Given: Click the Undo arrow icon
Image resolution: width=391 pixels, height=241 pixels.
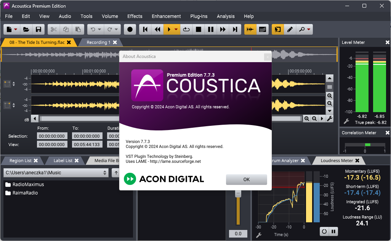Looking at the screenshot, I should (93, 29).
